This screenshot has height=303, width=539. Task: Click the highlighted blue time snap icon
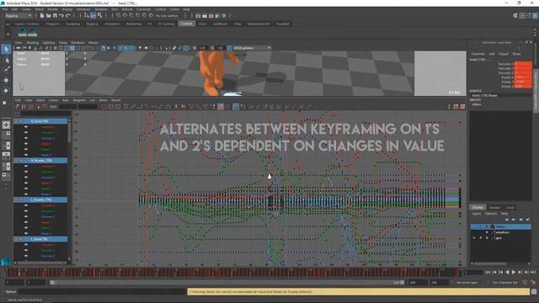pyautogui.click(x=236, y=107)
